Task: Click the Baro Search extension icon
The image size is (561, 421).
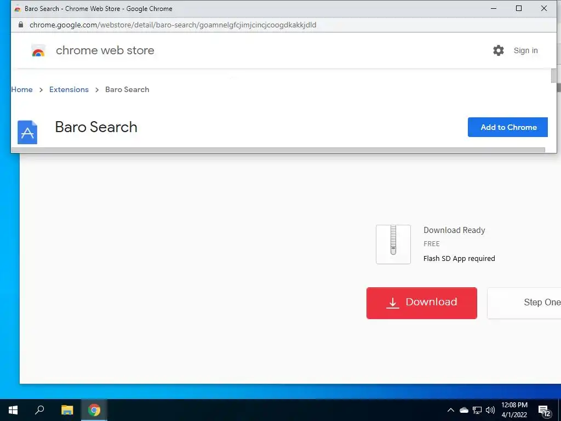Action: (27, 132)
